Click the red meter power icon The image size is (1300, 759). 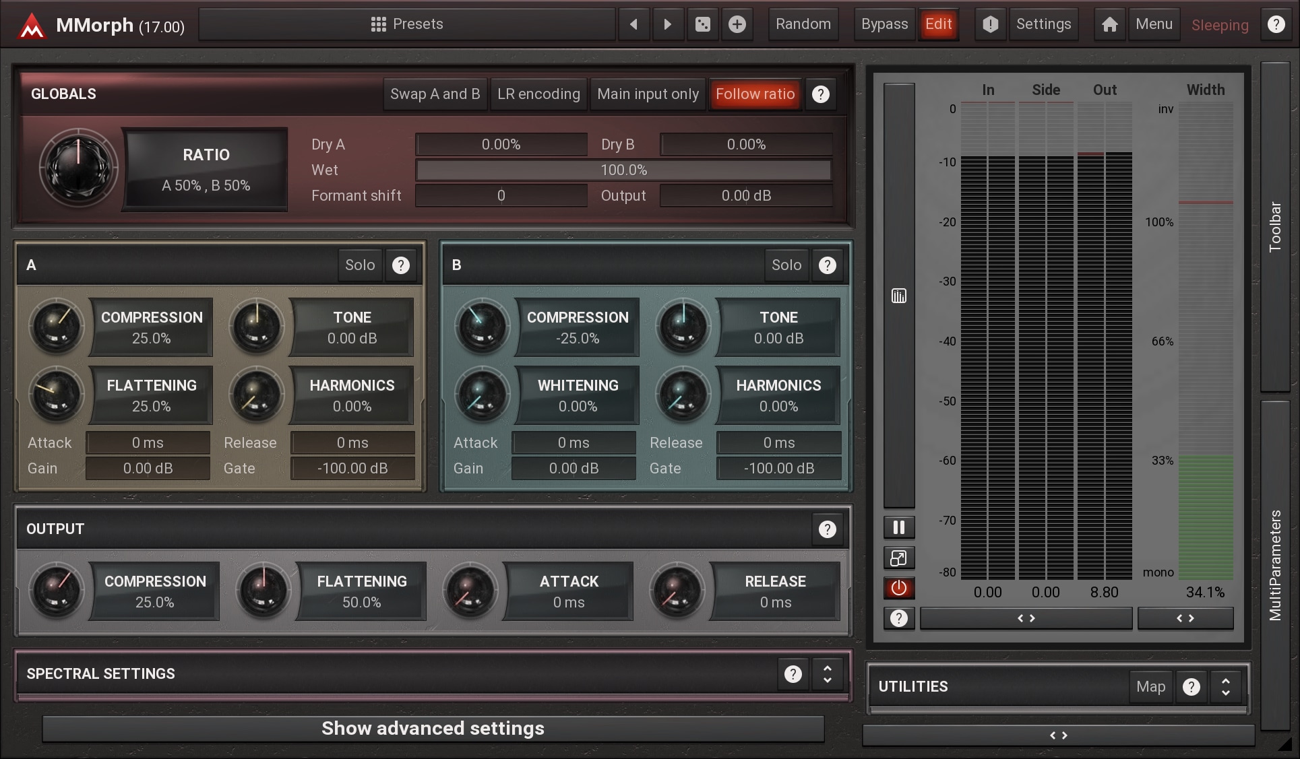click(898, 588)
